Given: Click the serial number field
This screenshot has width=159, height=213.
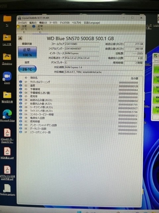Looking at the screenshot, I should tap(82, 49).
